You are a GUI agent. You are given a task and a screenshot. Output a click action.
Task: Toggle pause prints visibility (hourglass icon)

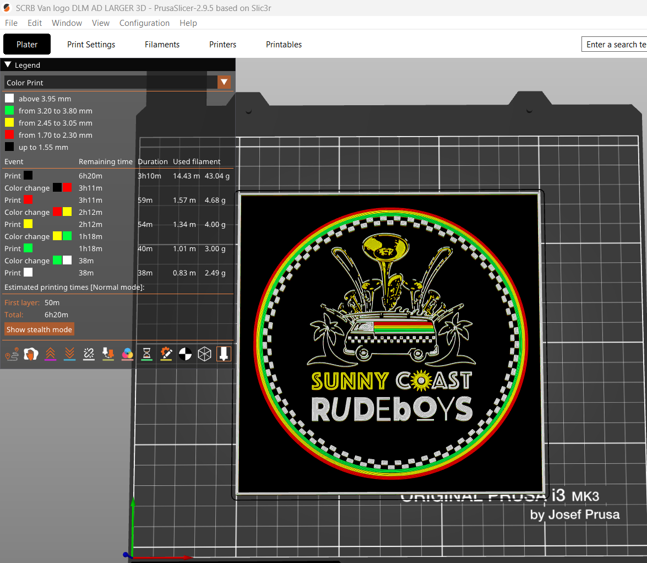[146, 354]
